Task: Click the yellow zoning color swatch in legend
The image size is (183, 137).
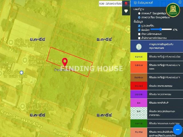Action: (138, 57)
